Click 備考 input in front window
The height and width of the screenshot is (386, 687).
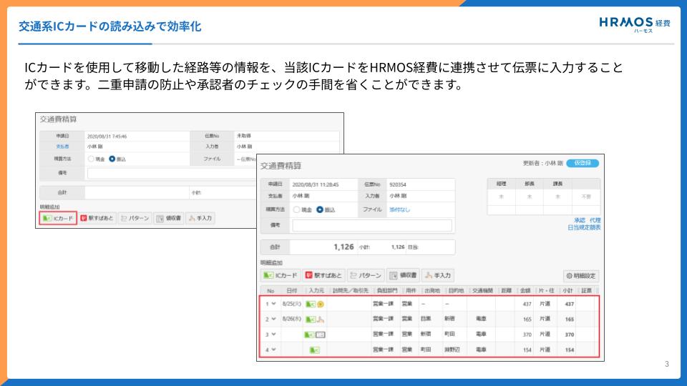pos(372,225)
